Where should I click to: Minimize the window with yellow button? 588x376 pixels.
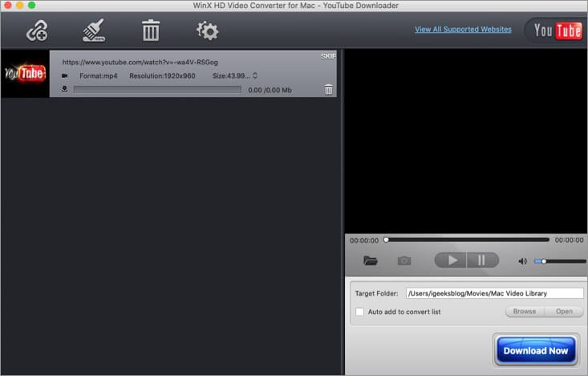tap(20, 5)
